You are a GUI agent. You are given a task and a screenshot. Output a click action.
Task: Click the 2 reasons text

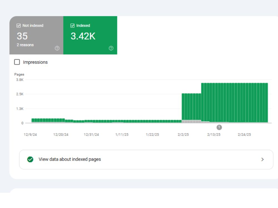click(25, 45)
